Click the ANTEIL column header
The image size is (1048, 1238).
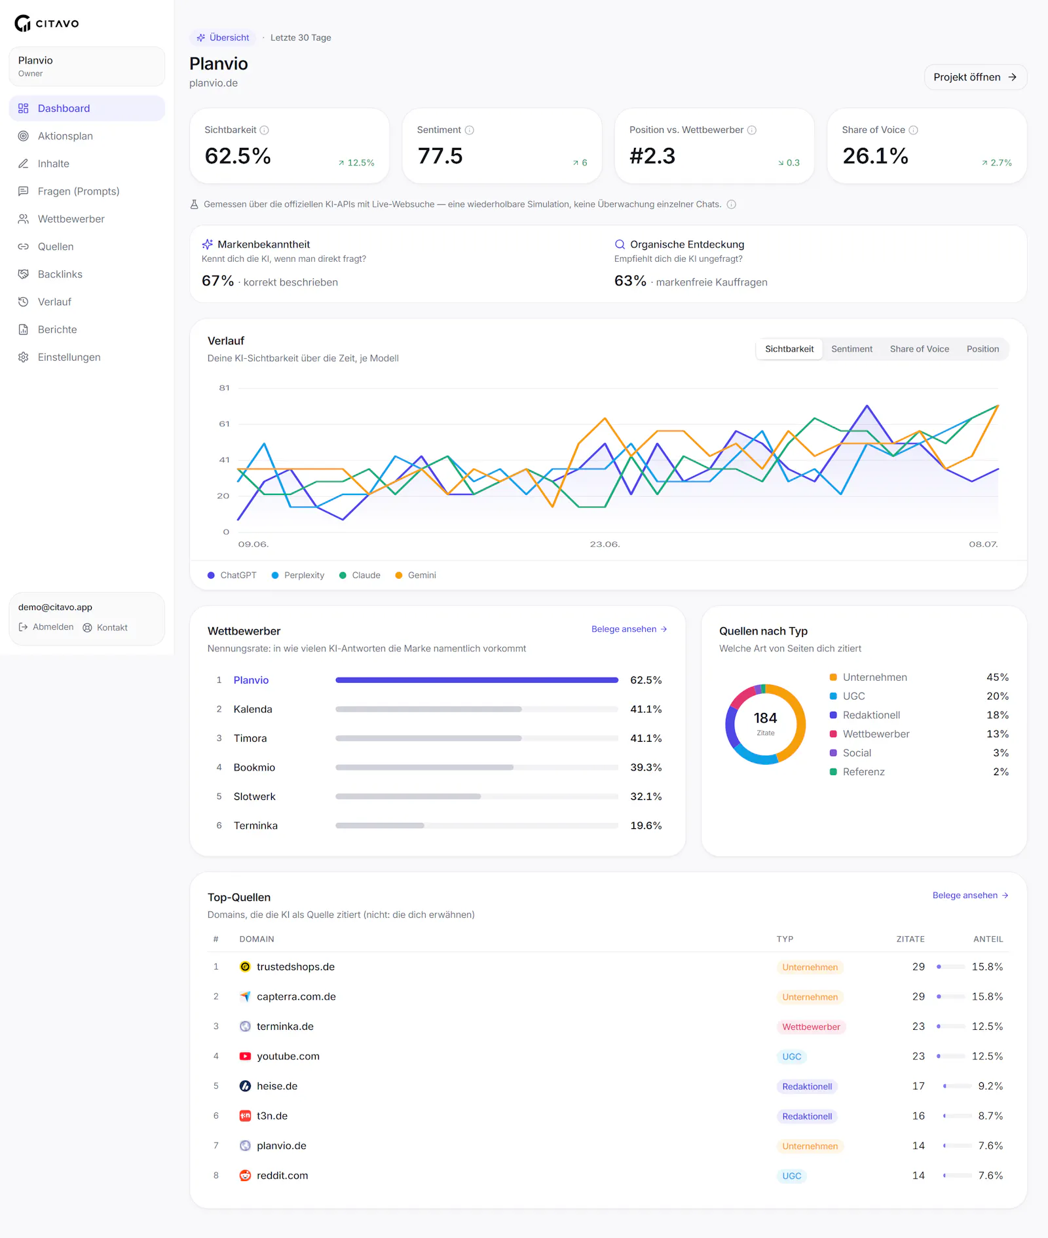pos(988,939)
